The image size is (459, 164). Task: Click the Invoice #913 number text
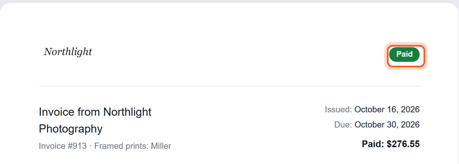point(63,146)
